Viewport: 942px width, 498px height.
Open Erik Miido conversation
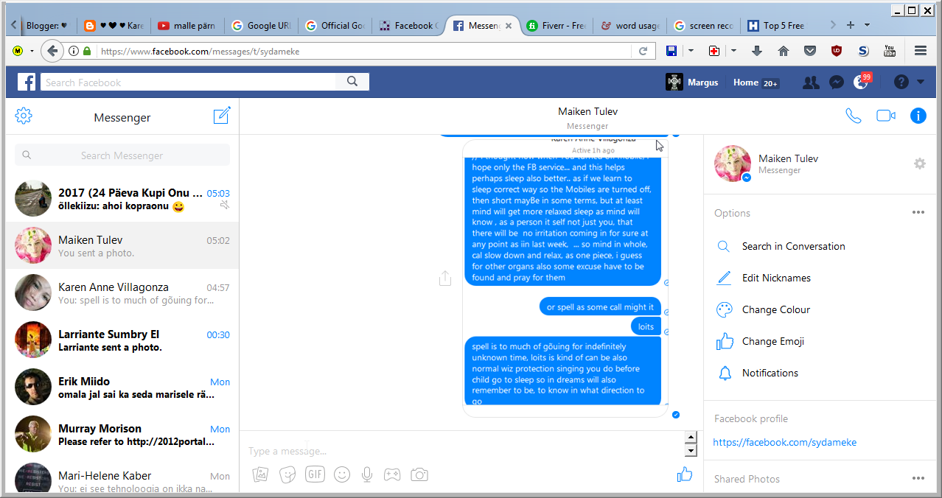tap(122, 387)
